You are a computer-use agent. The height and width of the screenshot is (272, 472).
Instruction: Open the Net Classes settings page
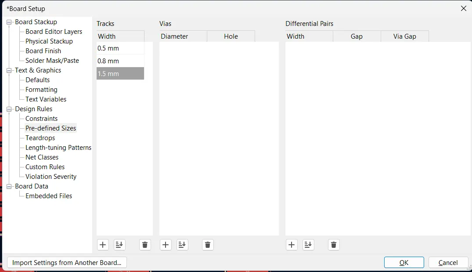(x=41, y=157)
